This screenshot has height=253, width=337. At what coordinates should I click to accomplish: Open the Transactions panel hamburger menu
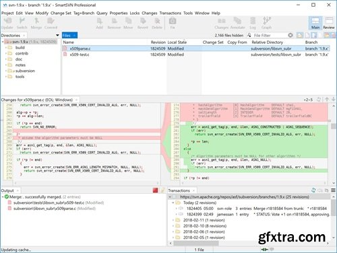pos(333,190)
